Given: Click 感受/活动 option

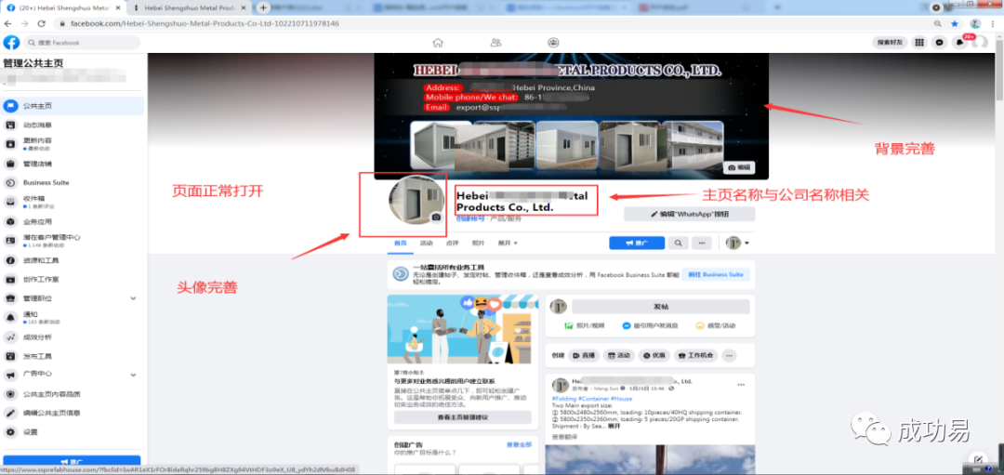Looking at the screenshot, I should pyautogui.click(x=715, y=326).
